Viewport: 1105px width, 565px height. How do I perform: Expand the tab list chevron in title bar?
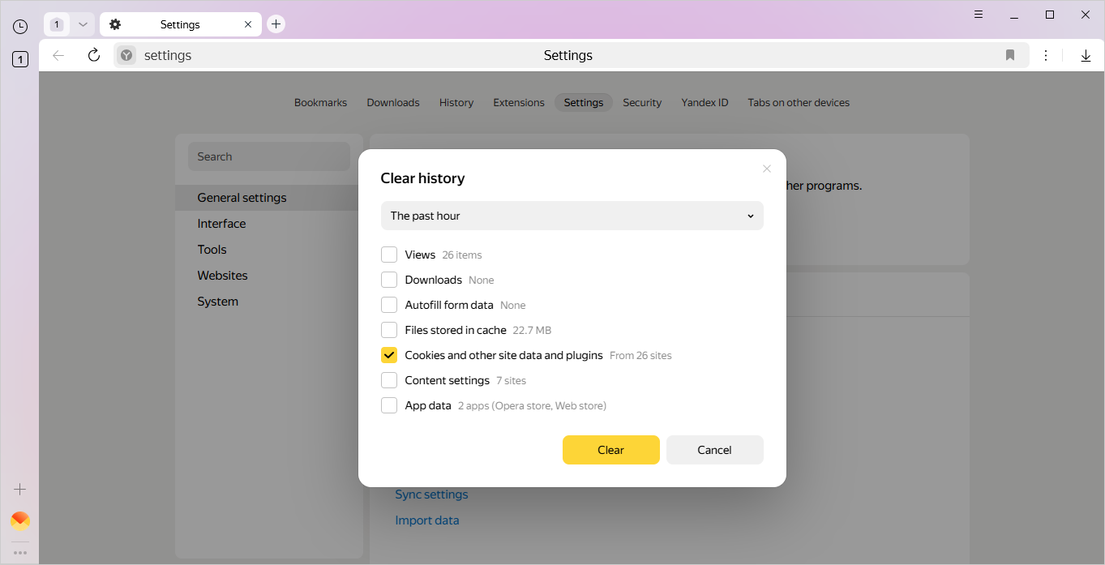tap(83, 24)
